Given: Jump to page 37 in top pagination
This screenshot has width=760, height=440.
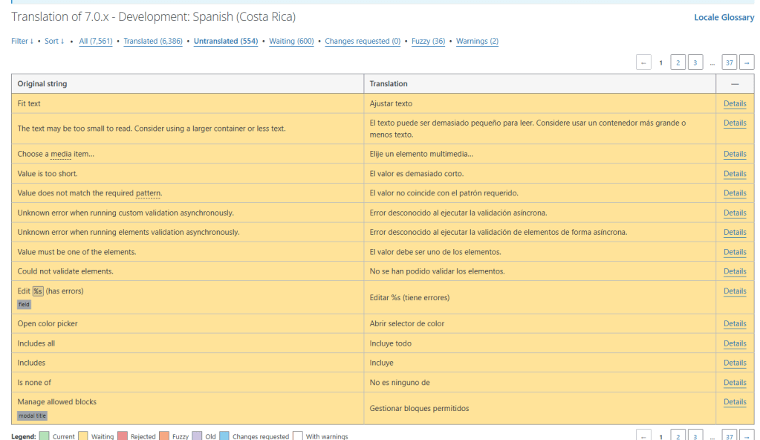Looking at the screenshot, I should (x=730, y=63).
